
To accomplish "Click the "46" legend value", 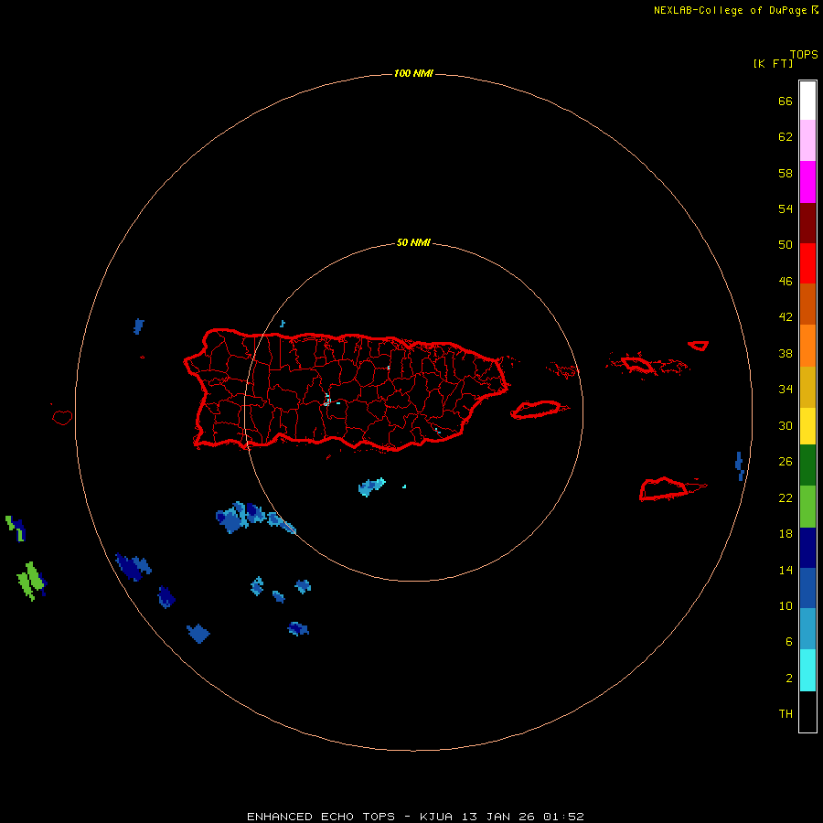I will [786, 282].
